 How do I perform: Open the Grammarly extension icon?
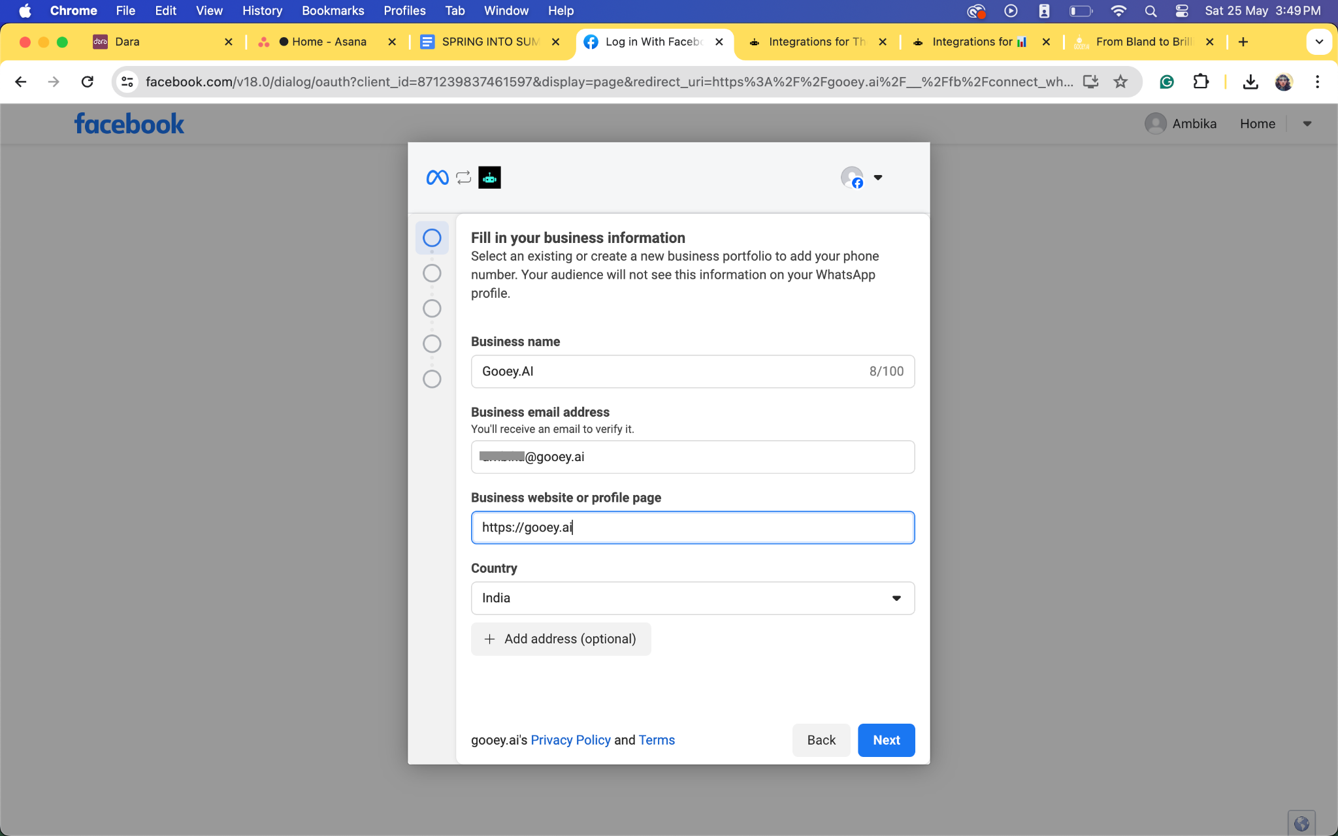click(1167, 82)
